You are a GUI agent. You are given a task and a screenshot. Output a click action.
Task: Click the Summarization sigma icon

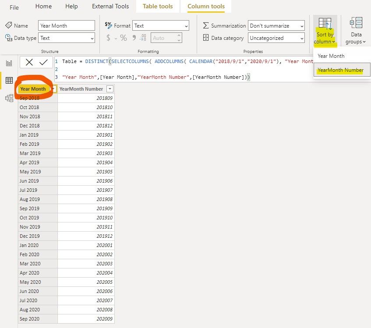pos(205,25)
